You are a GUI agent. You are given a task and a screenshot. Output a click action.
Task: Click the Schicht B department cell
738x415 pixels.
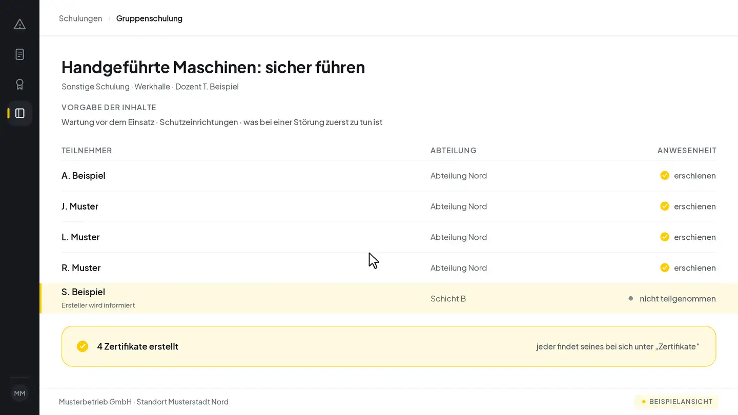448,299
